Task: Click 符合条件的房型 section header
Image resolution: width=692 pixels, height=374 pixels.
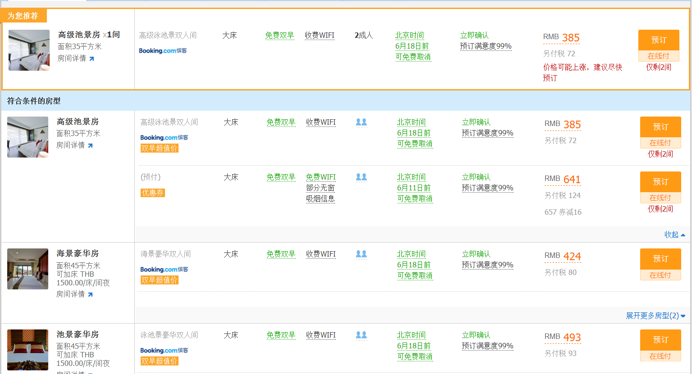Action: coord(34,101)
